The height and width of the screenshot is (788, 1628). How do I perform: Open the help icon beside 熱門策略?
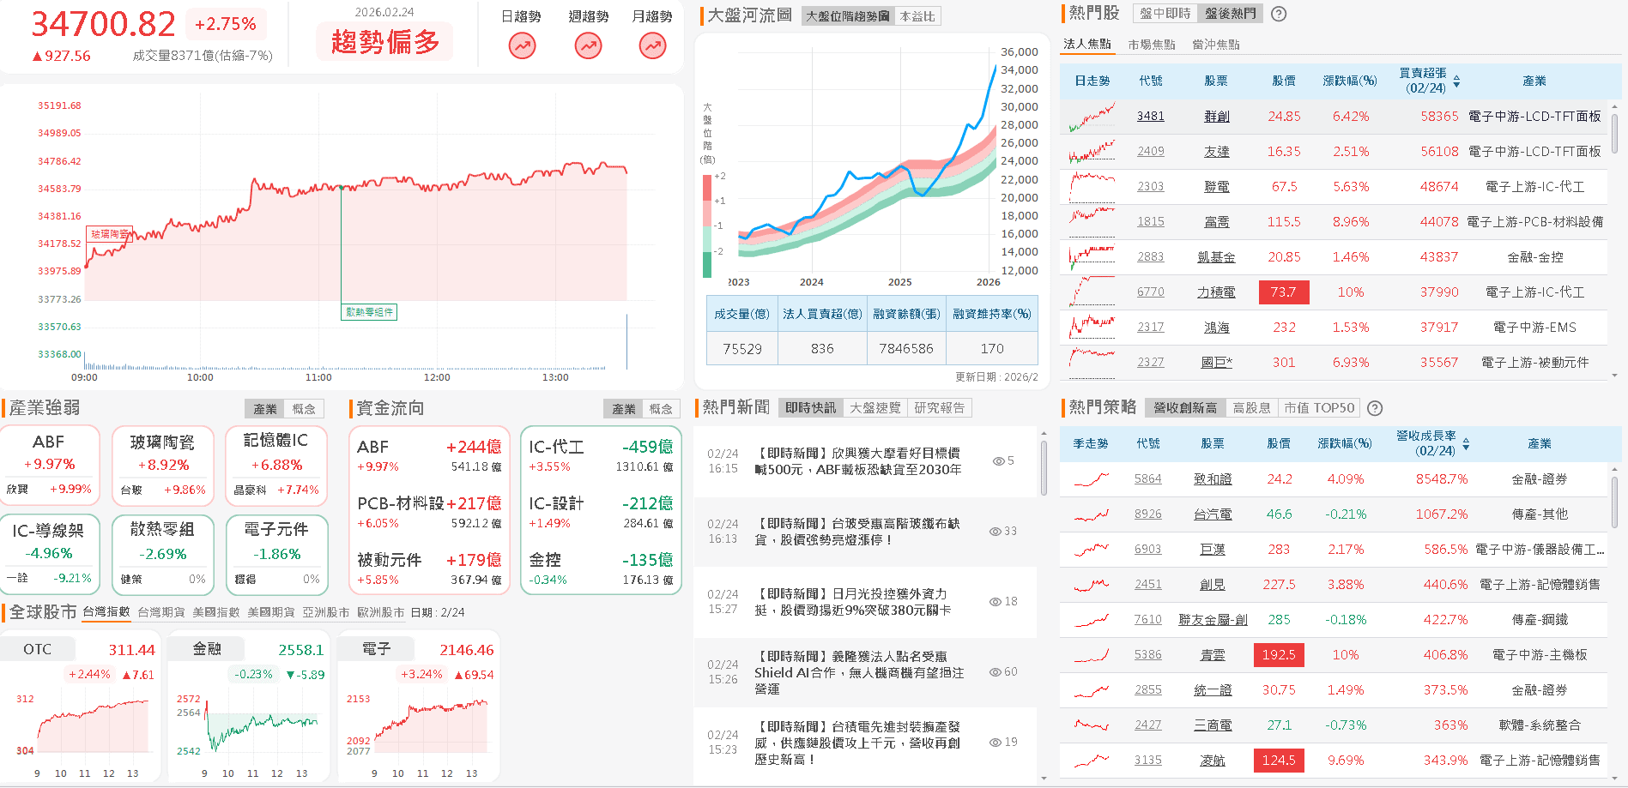[x=1376, y=408]
